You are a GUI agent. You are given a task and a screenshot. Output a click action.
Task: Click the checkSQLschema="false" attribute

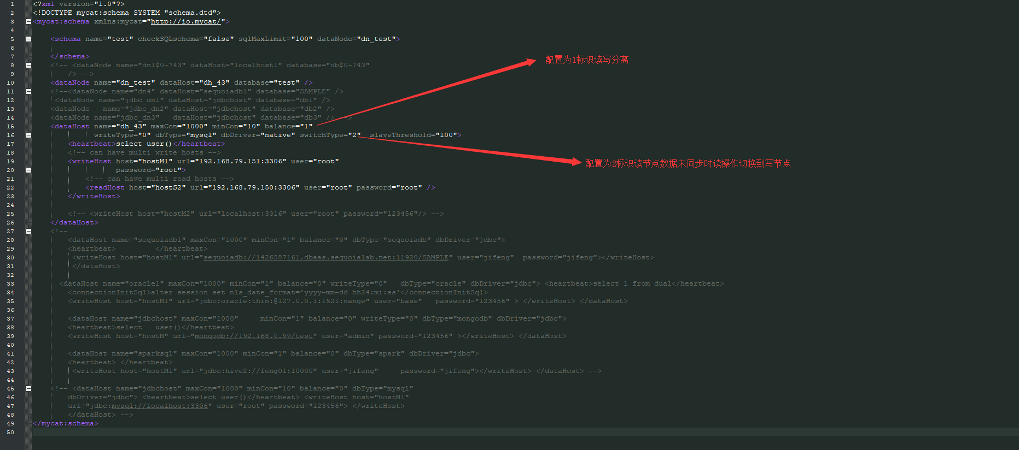coord(186,39)
